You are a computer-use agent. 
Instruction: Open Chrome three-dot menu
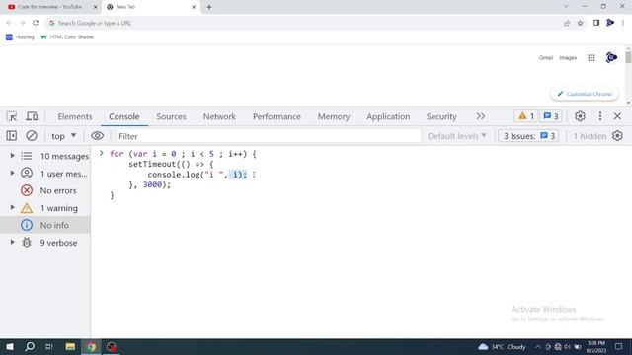coord(623,23)
